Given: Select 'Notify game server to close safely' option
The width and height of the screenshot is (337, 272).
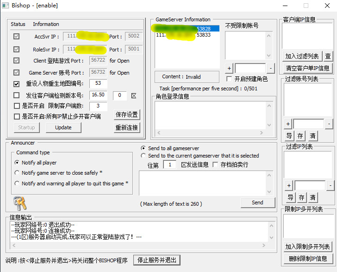Looking at the screenshot, I should click(x=17, y=173).
